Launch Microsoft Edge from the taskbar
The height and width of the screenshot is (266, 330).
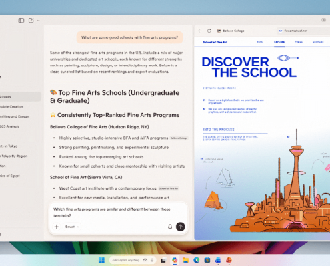click(x=197, y=260)
